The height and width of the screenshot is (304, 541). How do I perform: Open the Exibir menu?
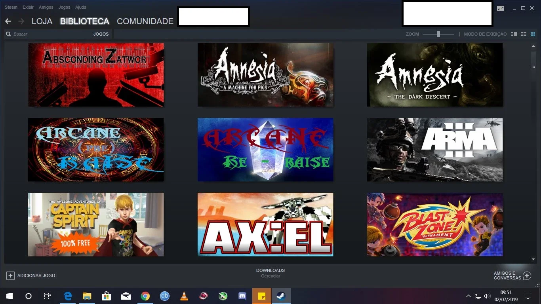[x=28, y=7]
